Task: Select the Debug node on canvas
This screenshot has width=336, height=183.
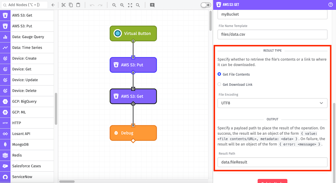Action: 133,133
